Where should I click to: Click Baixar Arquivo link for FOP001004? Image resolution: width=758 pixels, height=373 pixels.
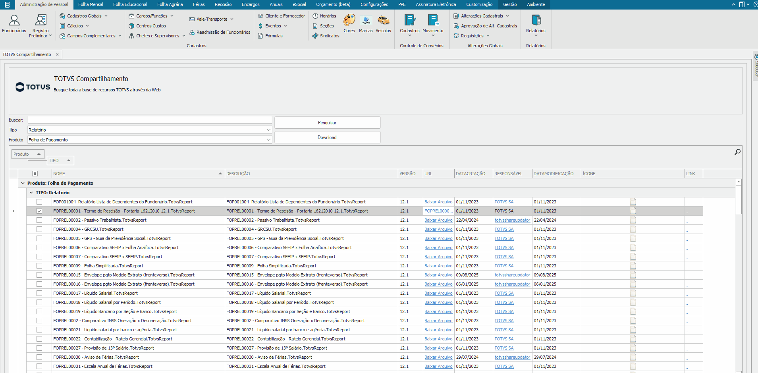point(438,202)
